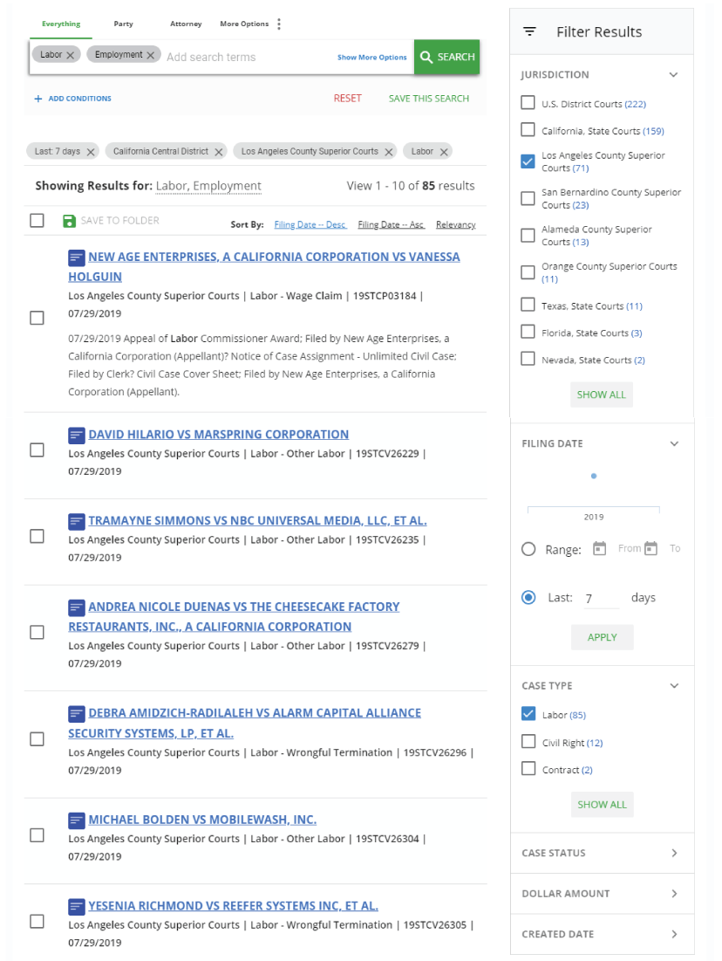Expand the Dollar Amount filter section
The height and width of the screenshot is (961, 722).
(673, 894)
